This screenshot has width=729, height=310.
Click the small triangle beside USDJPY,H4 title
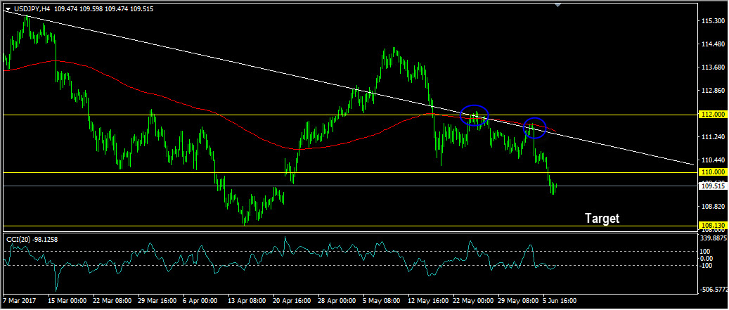click(8, 9)
